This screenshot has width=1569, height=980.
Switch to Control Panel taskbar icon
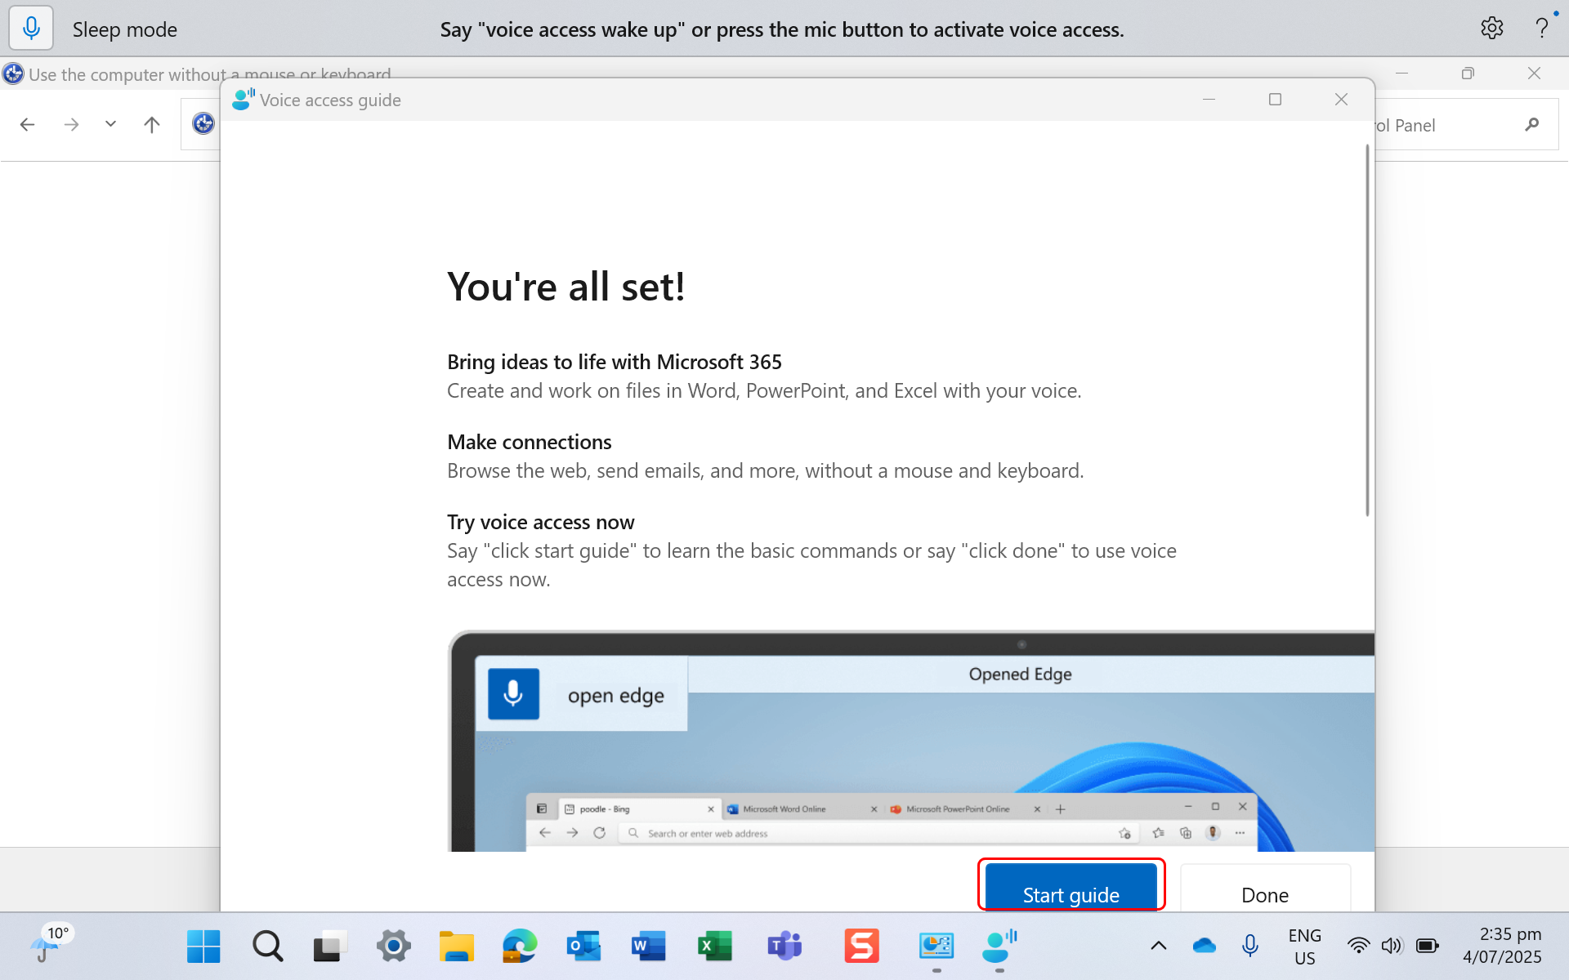[x=936, y=947]
